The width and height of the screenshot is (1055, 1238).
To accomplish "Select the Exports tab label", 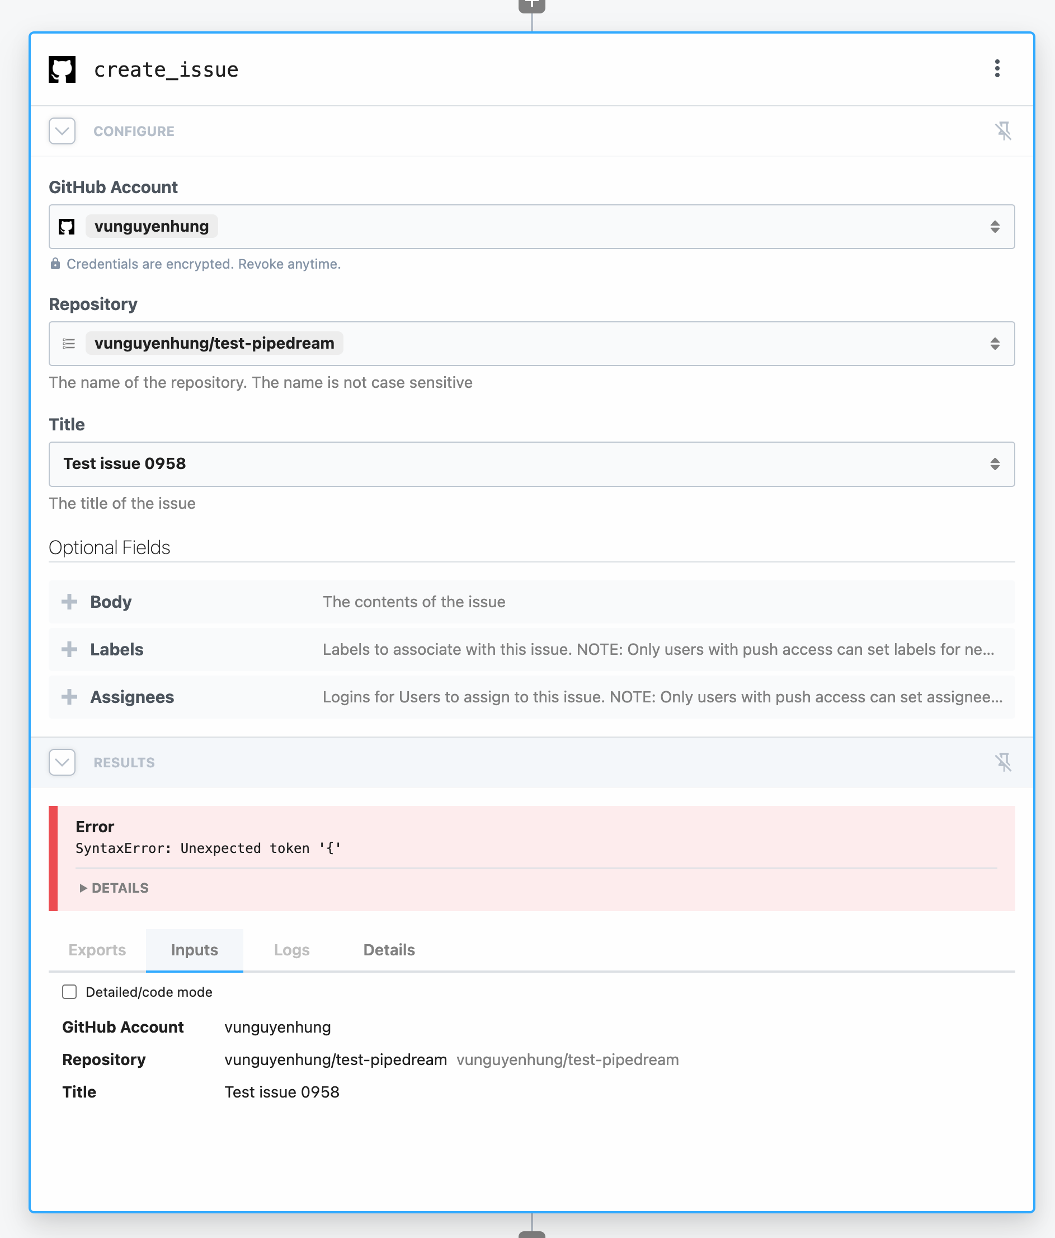I will tap(97, 949).
